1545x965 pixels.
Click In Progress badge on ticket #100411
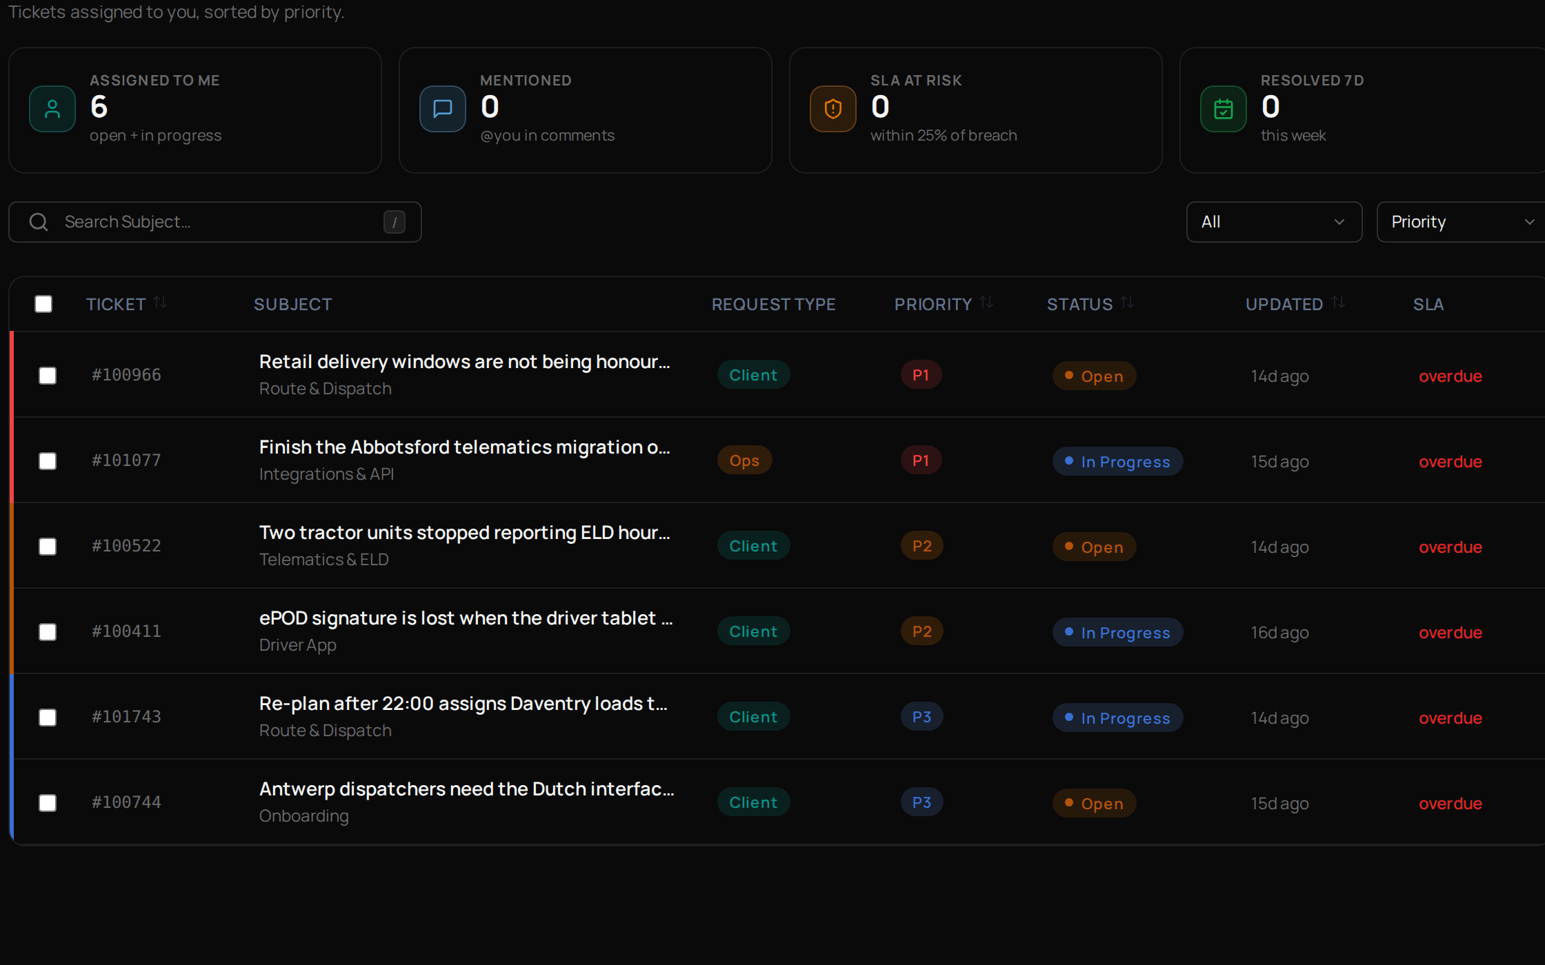tap(1117, 633)
